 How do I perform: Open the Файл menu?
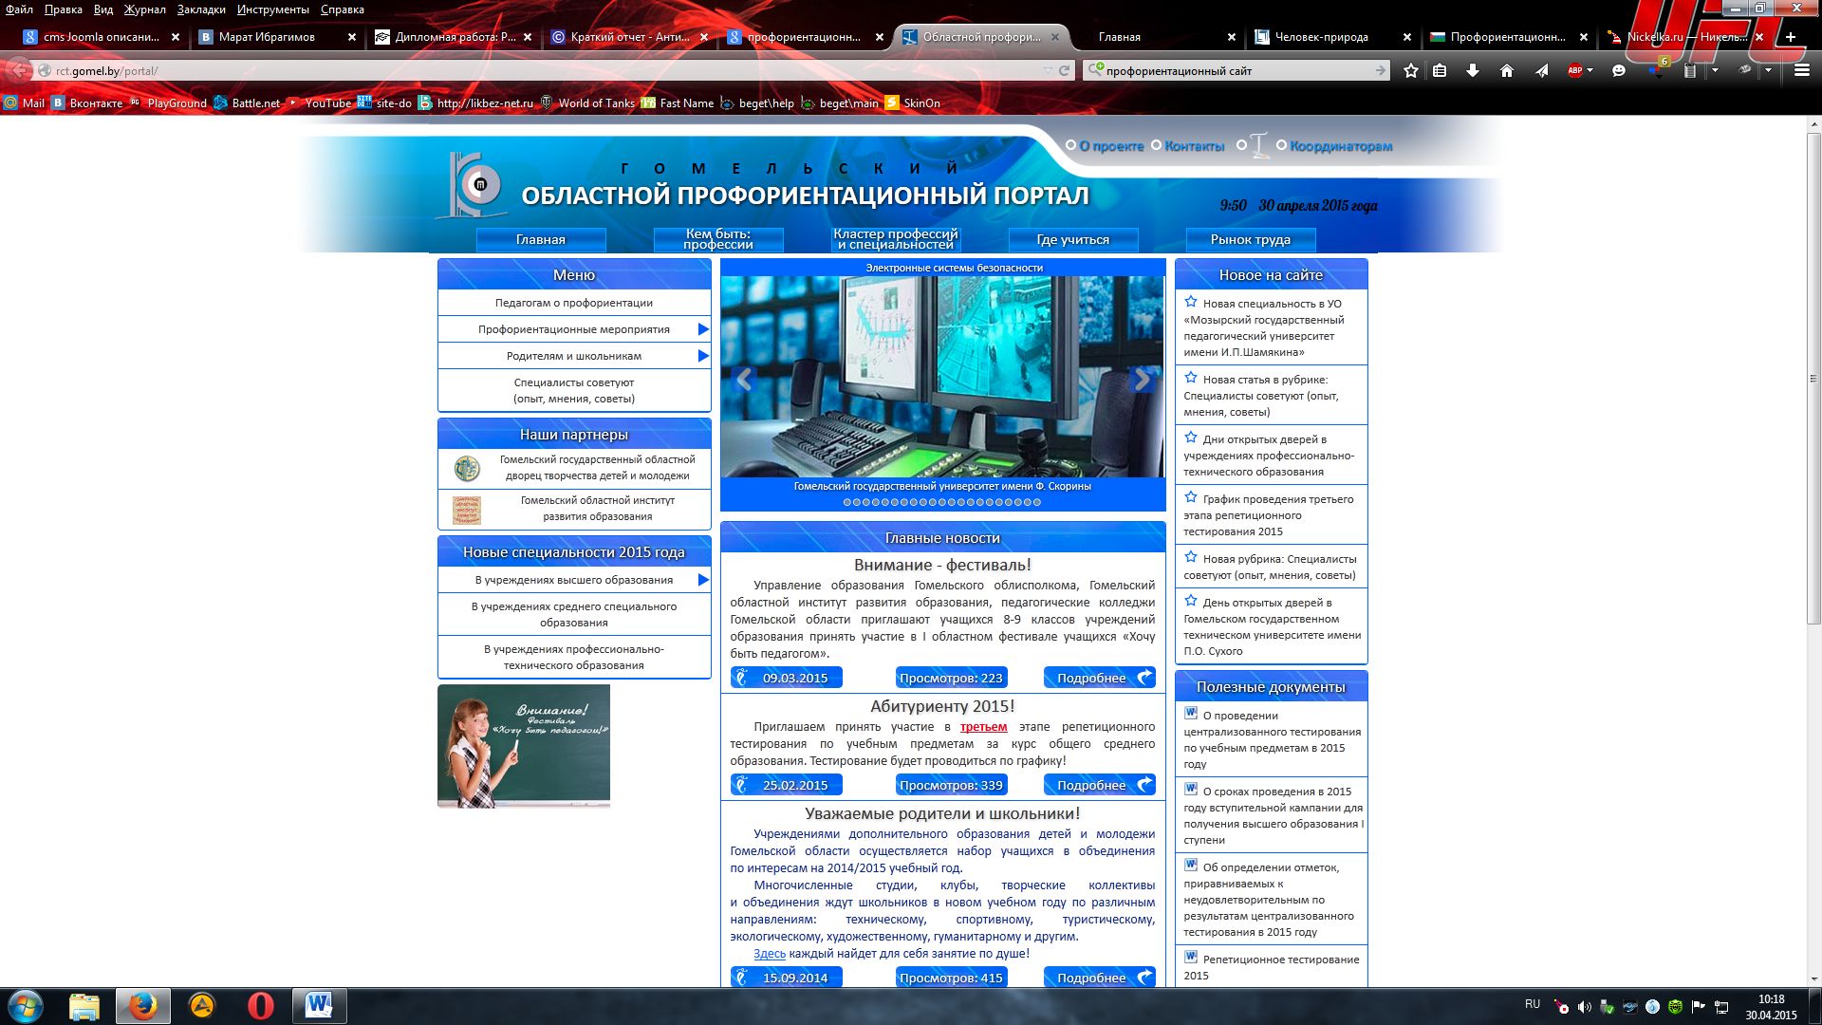(19, 9)
